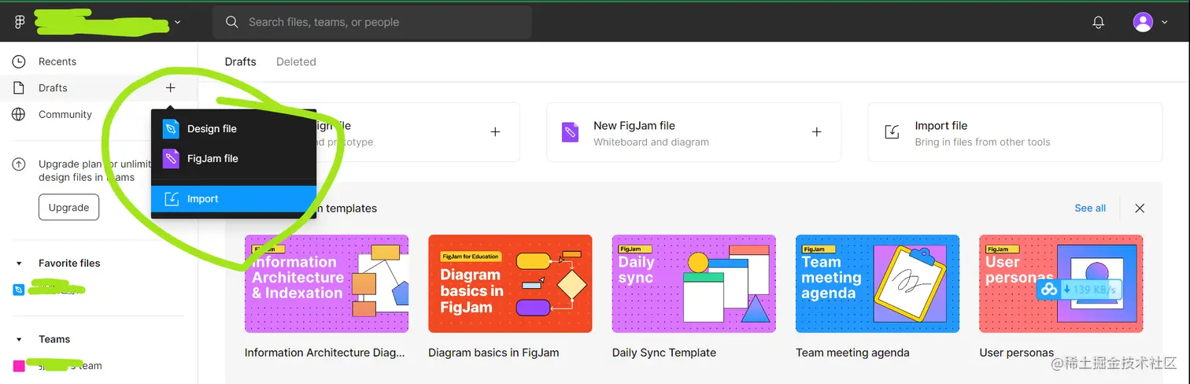Click the Daily Sync Template title
The width and height of the screenshot is (1190, 384).
pyautogui.click(x=664, y=353)
